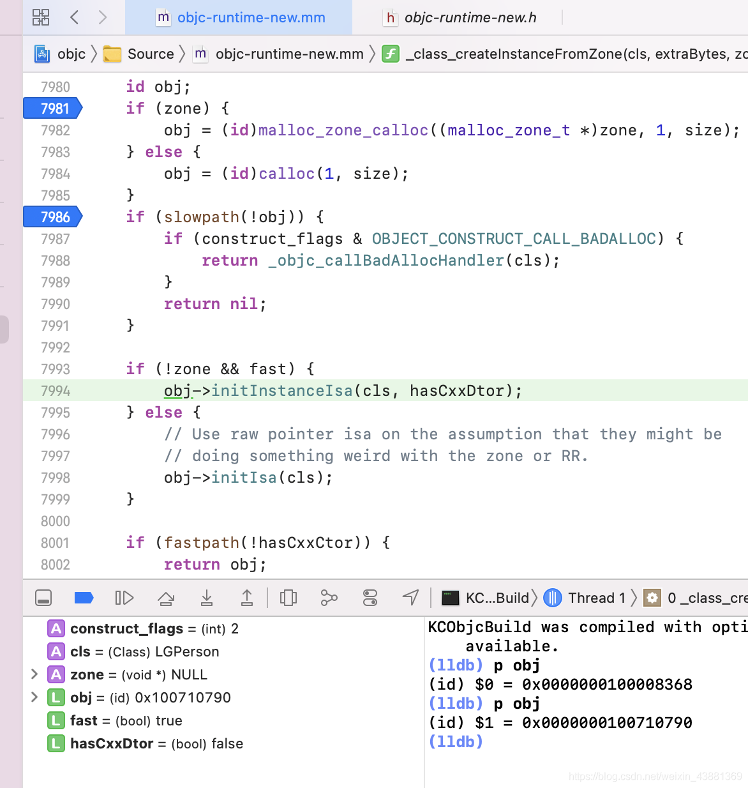The width and height of the screenshot is (748, 788).
Task: Step over the current line
Action: coord(166,598)
